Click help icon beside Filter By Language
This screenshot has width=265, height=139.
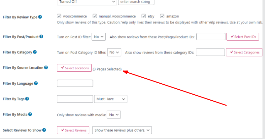36,83
